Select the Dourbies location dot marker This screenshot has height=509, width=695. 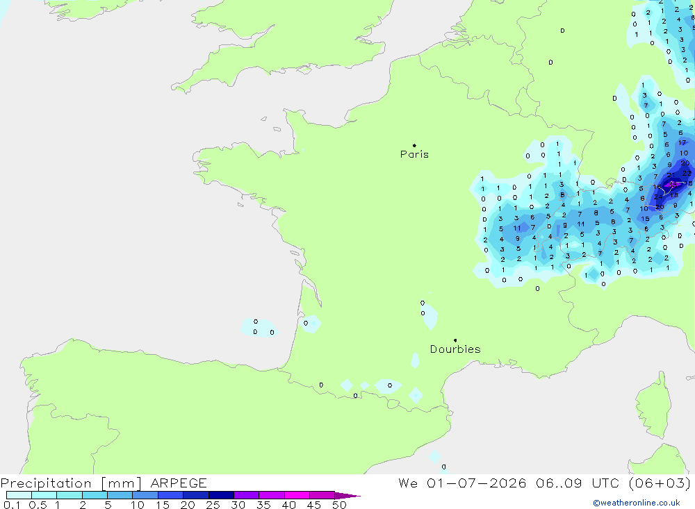point(455,340)
